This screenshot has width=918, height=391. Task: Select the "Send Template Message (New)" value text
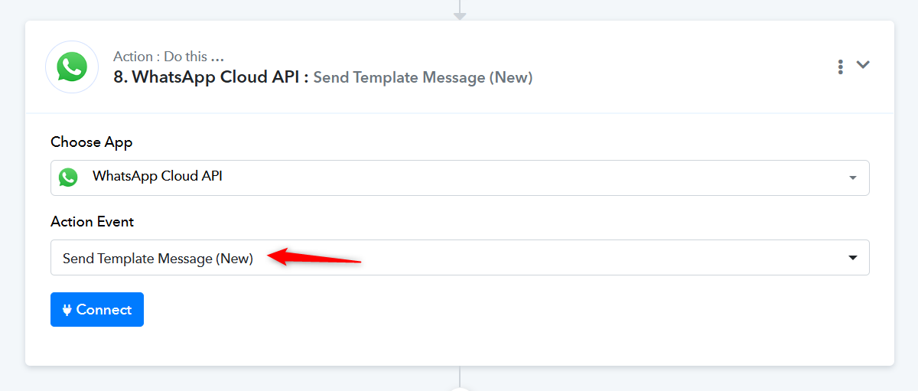coord(158,259)
